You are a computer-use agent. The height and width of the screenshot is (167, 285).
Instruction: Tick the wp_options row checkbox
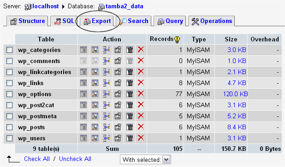9,94
